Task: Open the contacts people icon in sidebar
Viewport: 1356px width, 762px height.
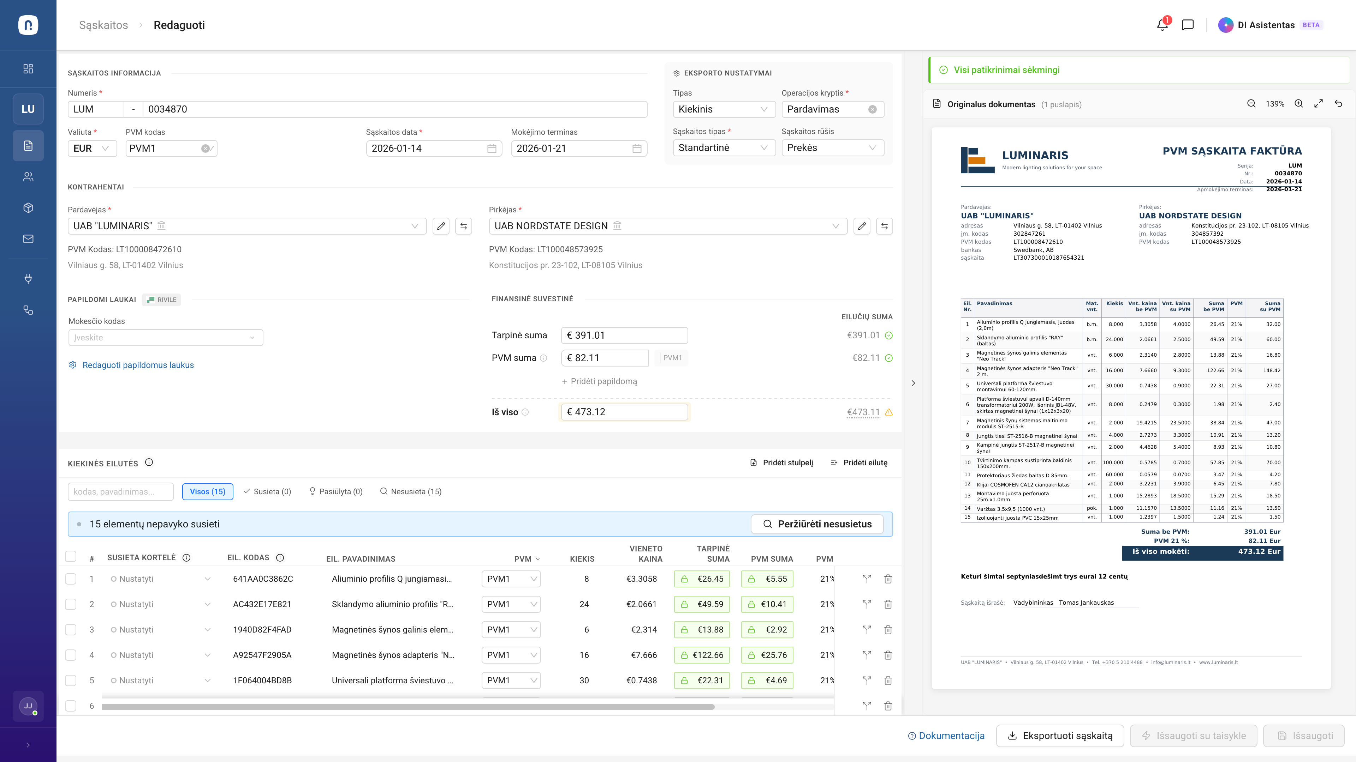Action: (28, 177)
